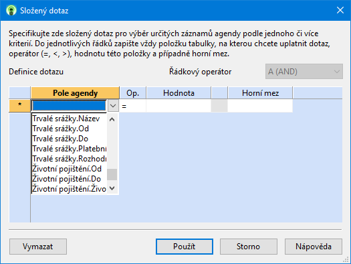Select 'Trvalé srážky.Platební' list item
The height and width of the screenshot is (264, 351).
point(69,149)
